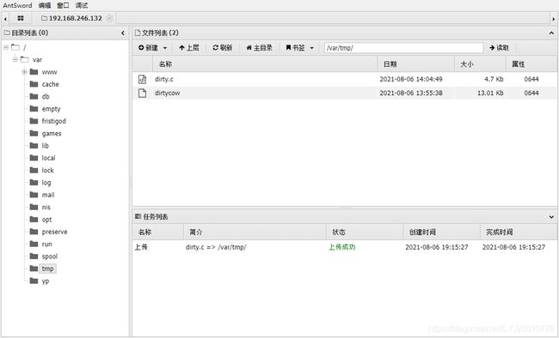Click the 读取 button
This screenshot has width=559, height=338.
[x=499, y=48]
